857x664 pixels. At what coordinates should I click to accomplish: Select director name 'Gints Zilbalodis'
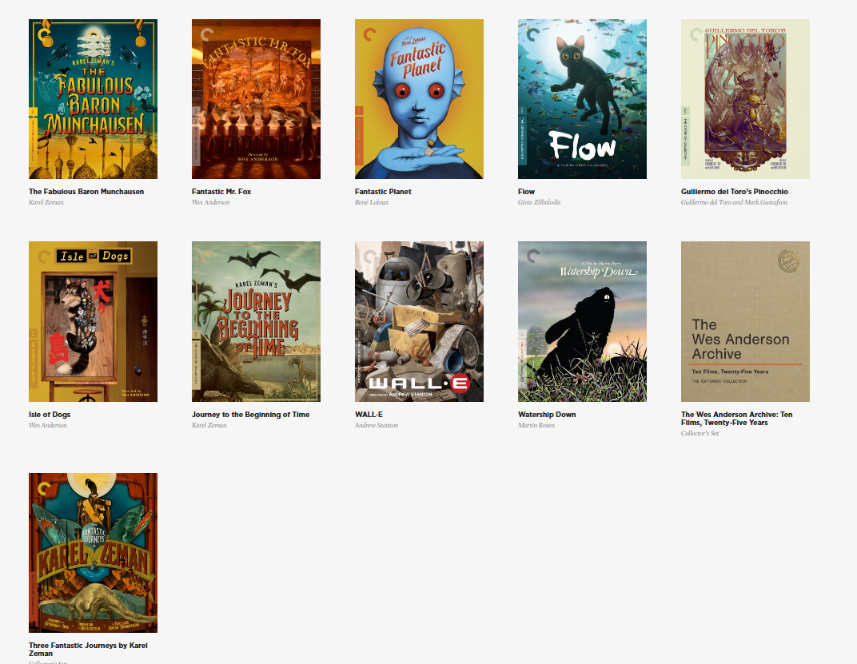[x=539, y=202]
